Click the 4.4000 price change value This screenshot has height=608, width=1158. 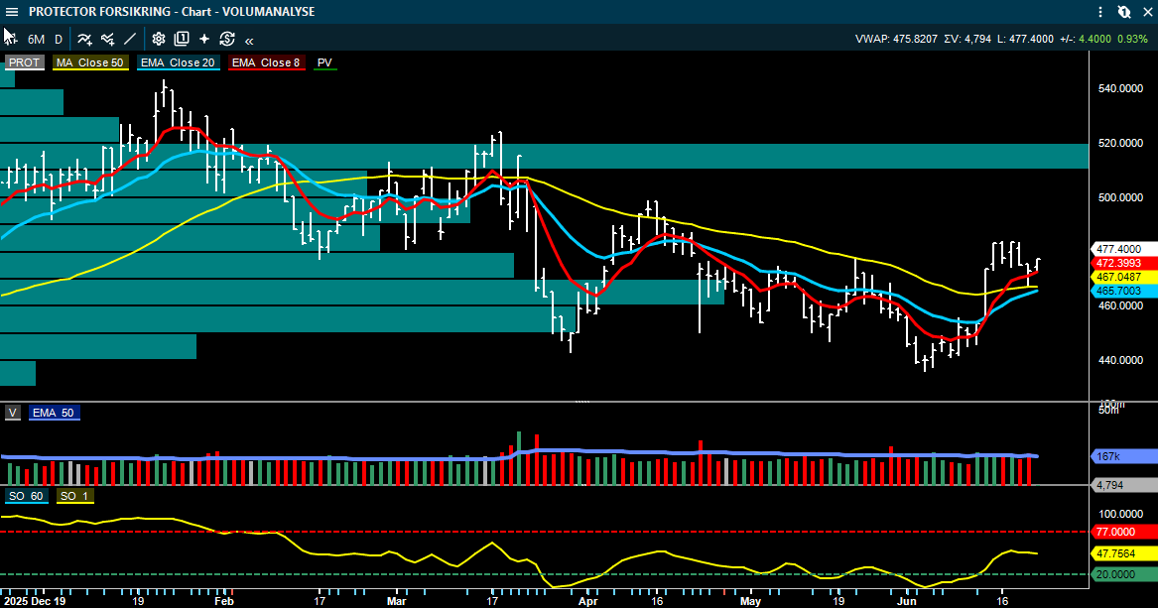pyautogui.click(x=1094, y=39)
